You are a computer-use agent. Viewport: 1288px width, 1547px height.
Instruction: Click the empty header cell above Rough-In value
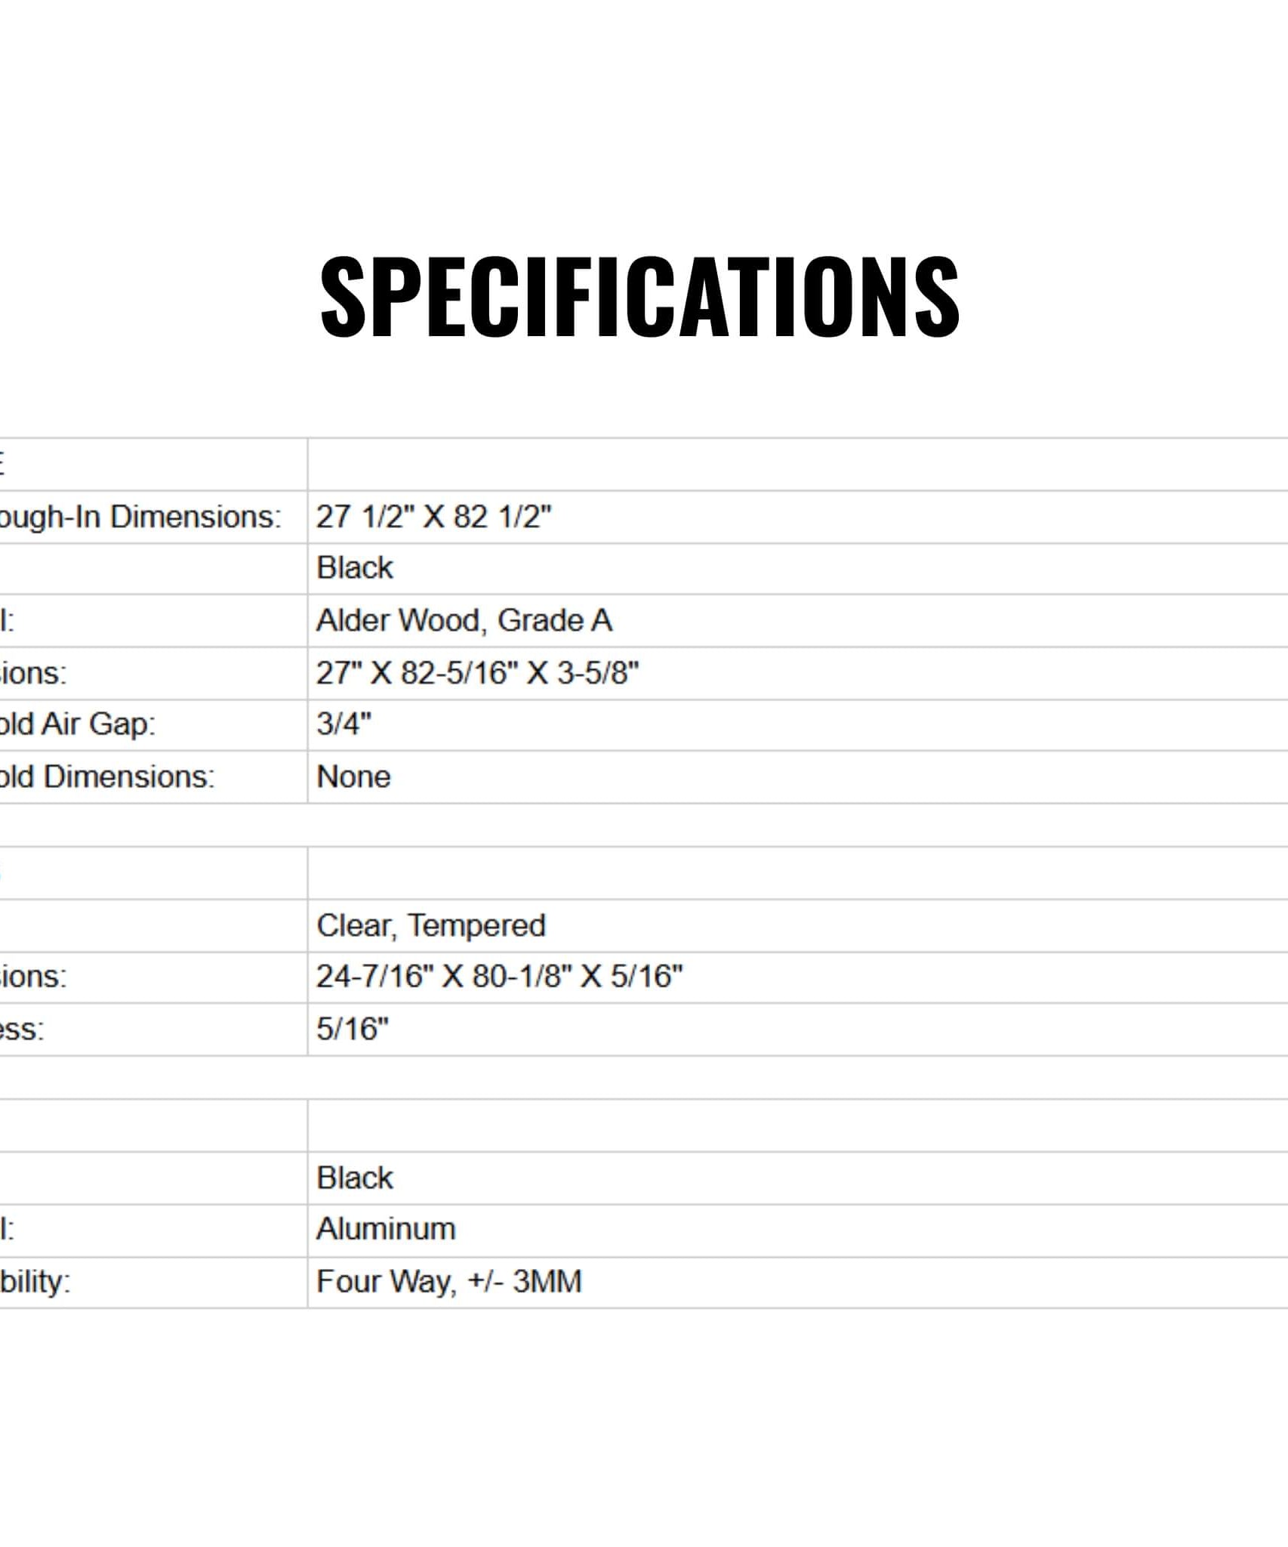[x=798, y=465]
